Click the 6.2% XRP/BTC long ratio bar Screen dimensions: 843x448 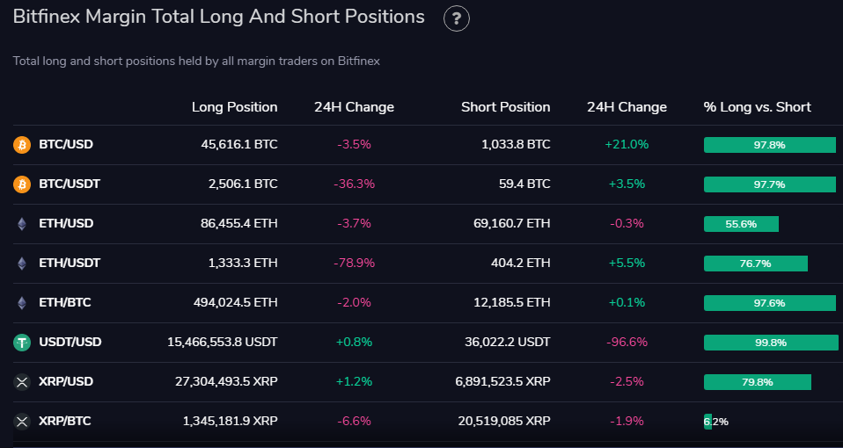708,422
